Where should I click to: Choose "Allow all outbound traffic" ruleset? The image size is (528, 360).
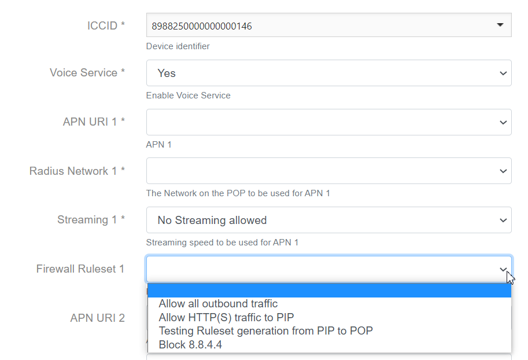click(x=218, y=304)
